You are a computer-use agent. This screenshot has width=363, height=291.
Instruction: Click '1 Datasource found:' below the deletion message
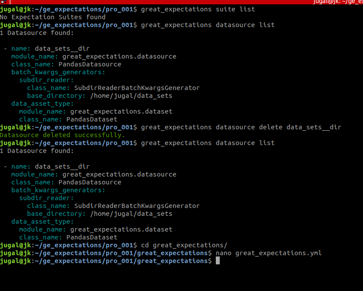[x=37, y=151]
